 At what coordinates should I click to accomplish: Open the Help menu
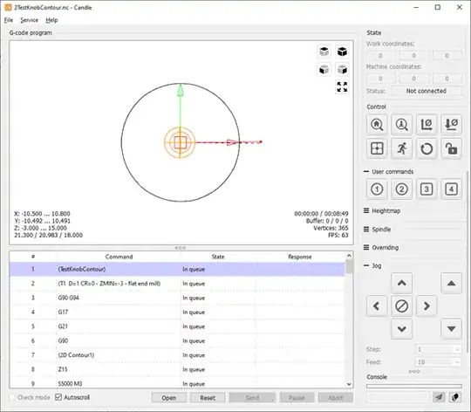click(51, 20)
